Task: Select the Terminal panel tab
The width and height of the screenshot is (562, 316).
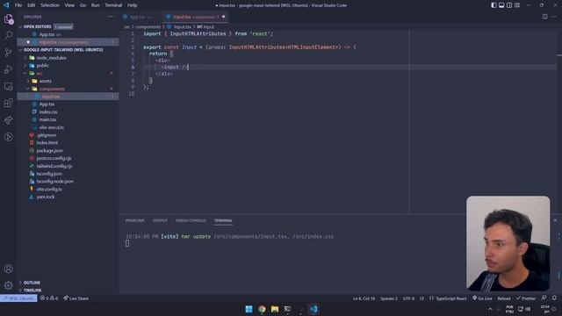Action: coord(223,220)
